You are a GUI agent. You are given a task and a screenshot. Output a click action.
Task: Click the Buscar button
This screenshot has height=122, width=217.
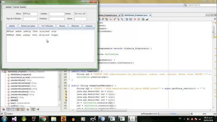[62, 26]
